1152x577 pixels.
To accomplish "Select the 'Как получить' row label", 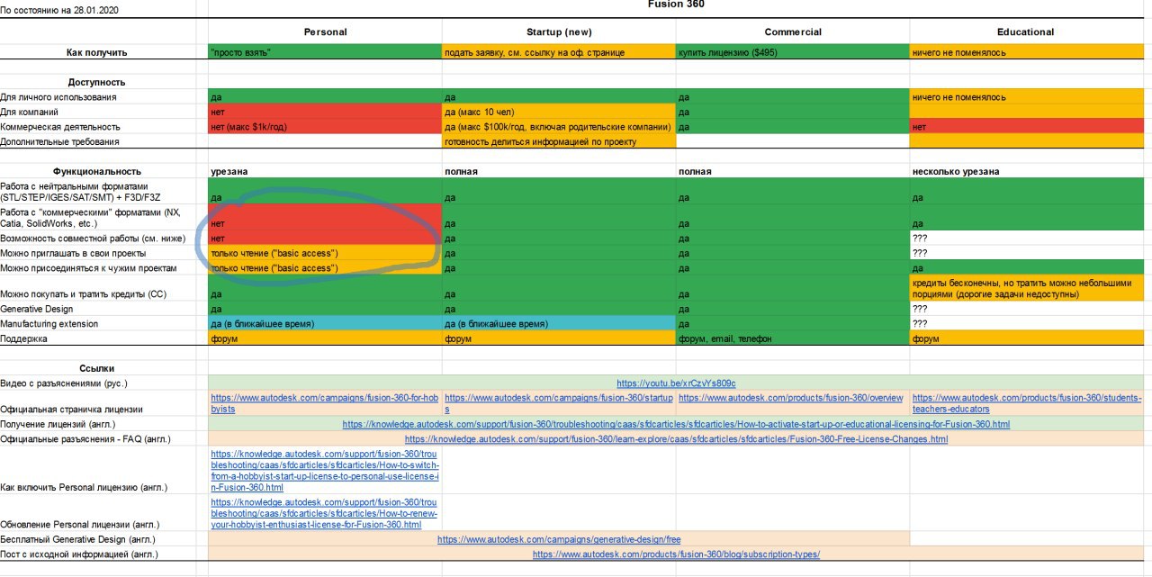I will tap(96, 53).
